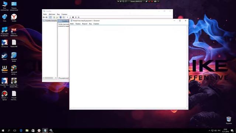Click the volume icon in system tray
The height and width of the screenshot is (133, 236).
[215, 130]
